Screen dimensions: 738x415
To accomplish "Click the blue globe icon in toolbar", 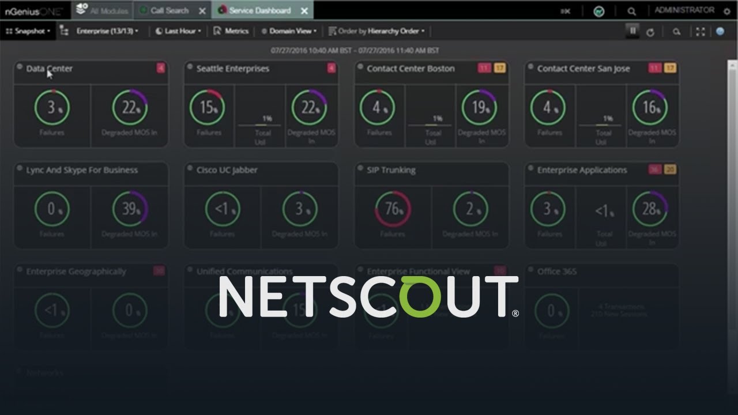I will (720, 32).
